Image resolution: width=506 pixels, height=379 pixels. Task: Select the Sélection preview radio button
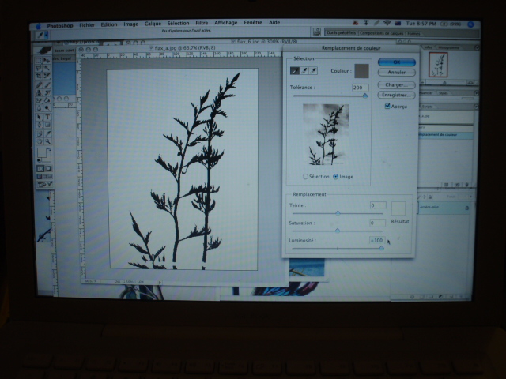click(305, 177)
